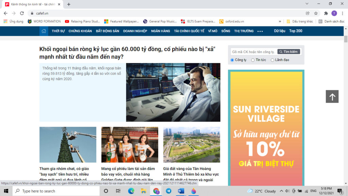This screenshot has height=196, width=348.
Task: Click the Tìm kiếm search button
Action: 289,52
